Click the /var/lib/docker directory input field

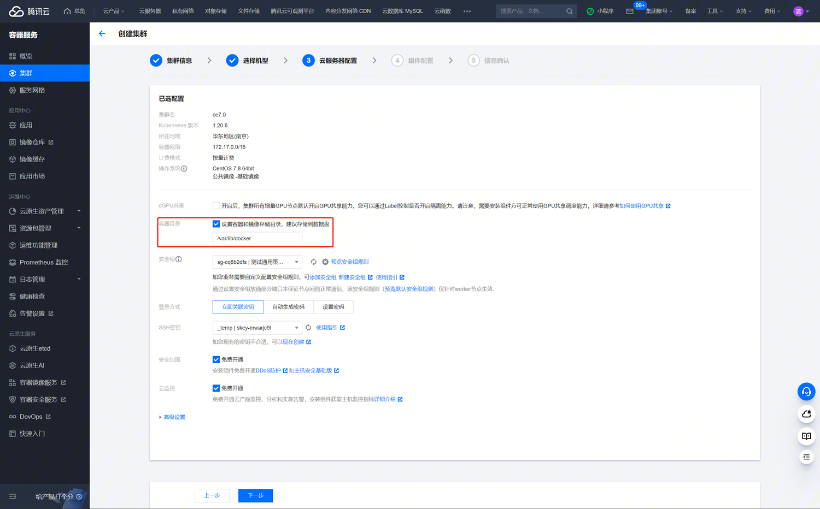point(257,239)
